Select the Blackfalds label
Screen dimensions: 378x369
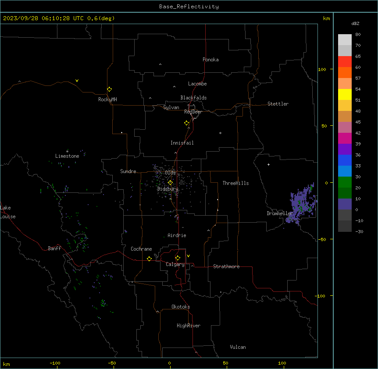click(193, 98)
